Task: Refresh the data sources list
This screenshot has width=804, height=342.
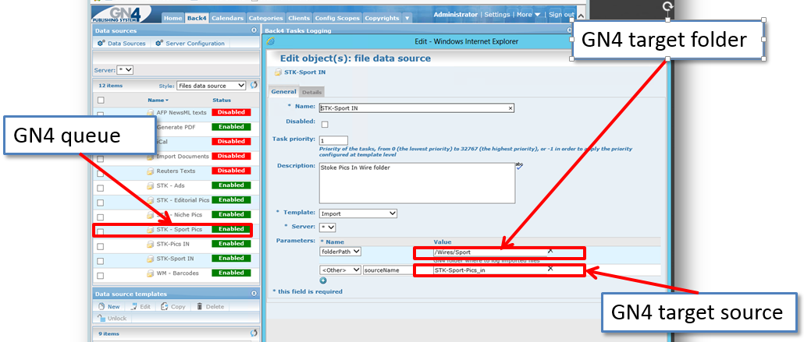Action: click(254, 85)
